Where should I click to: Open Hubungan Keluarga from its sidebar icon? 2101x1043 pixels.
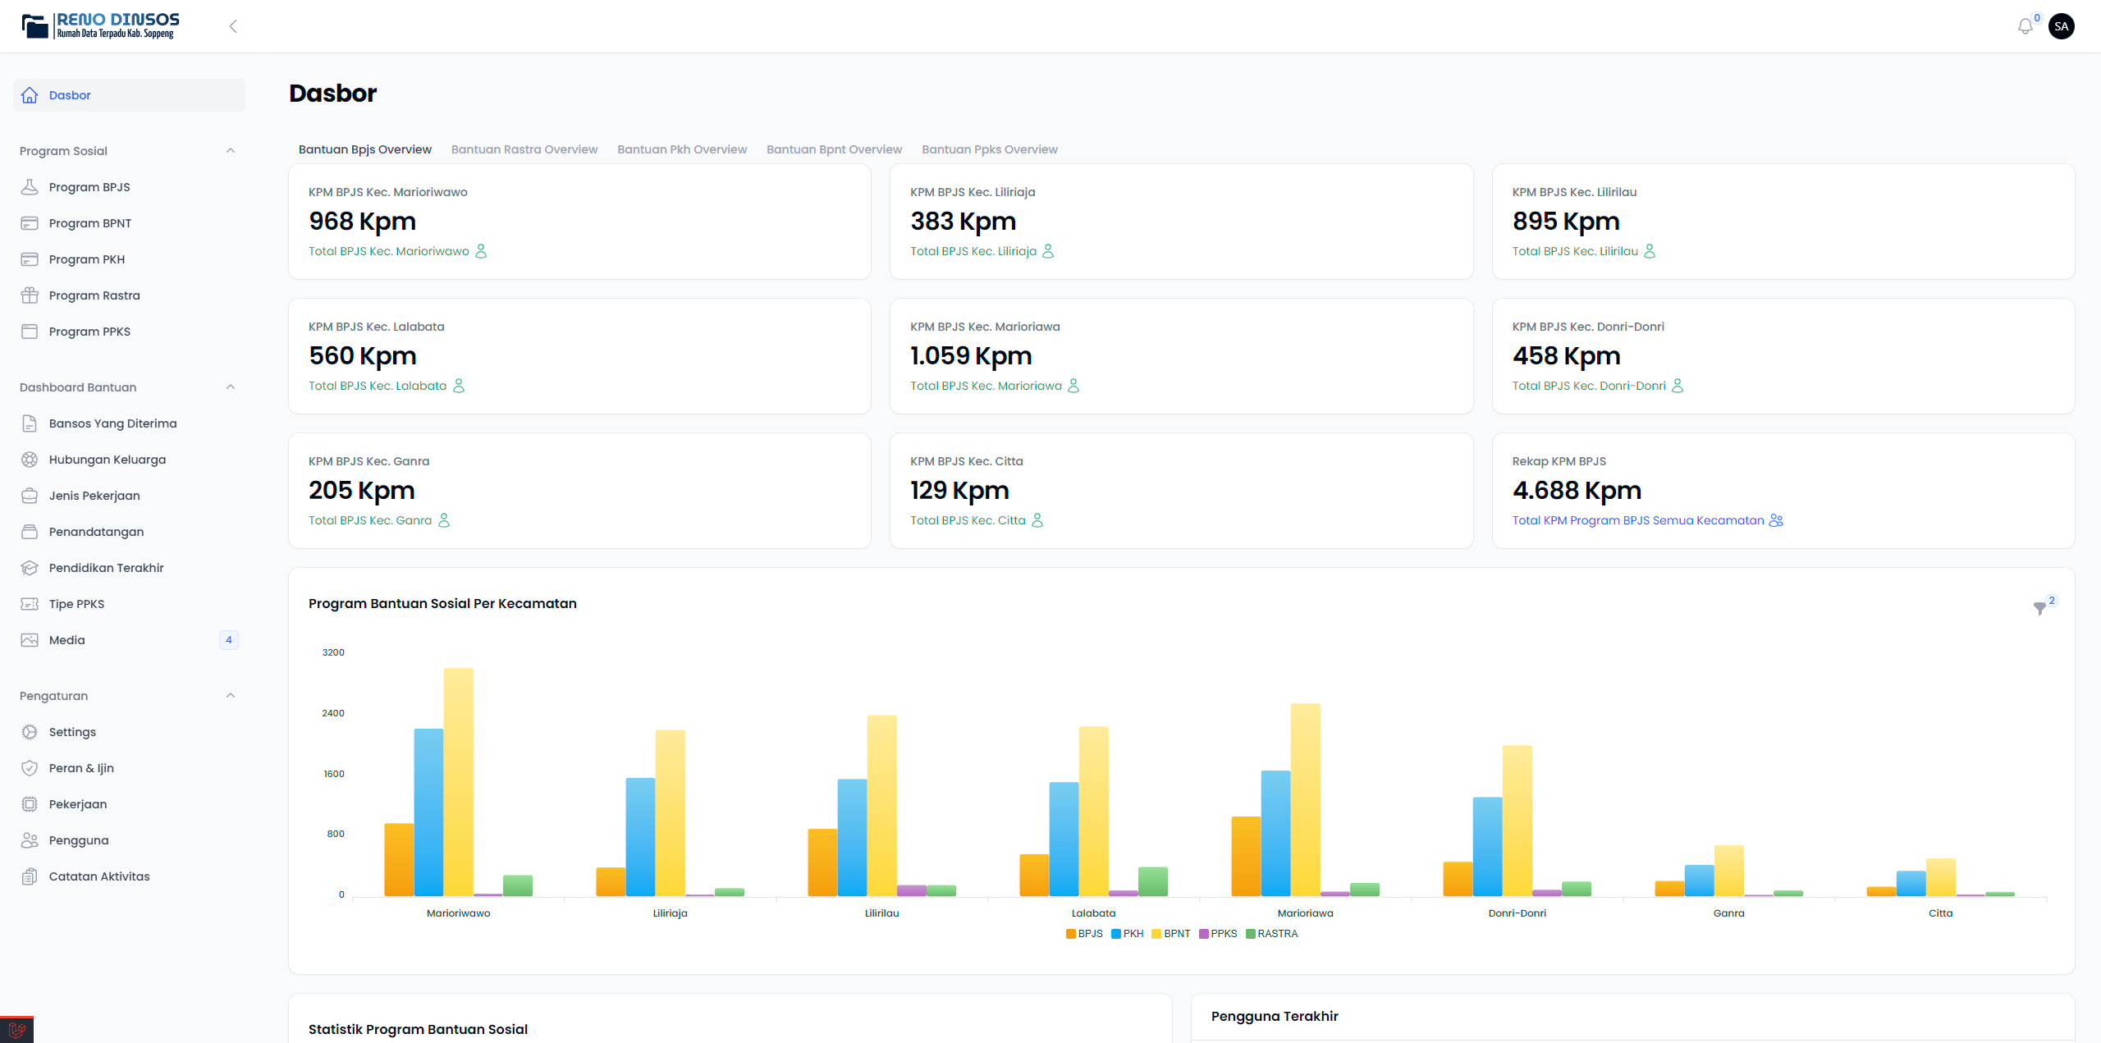click(30, 460)
